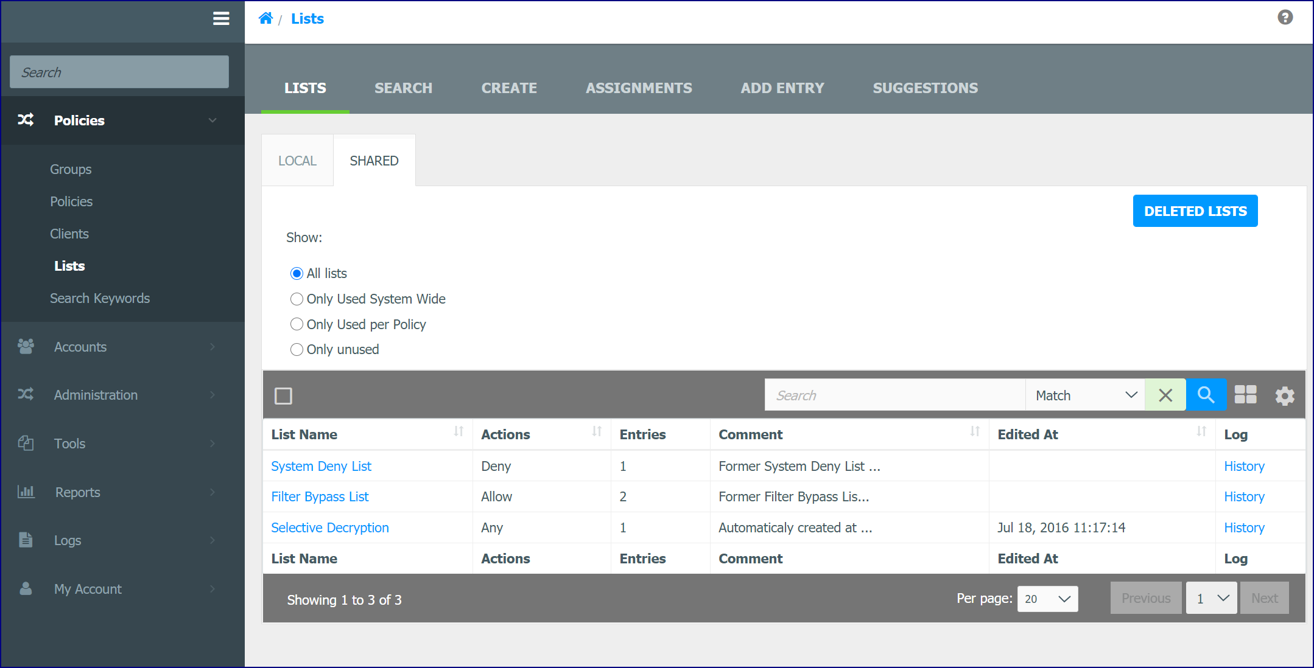Viewport: 1314px width, 668px height.
Task: Open the Filter Bypass List link
Action: (320, 496)
